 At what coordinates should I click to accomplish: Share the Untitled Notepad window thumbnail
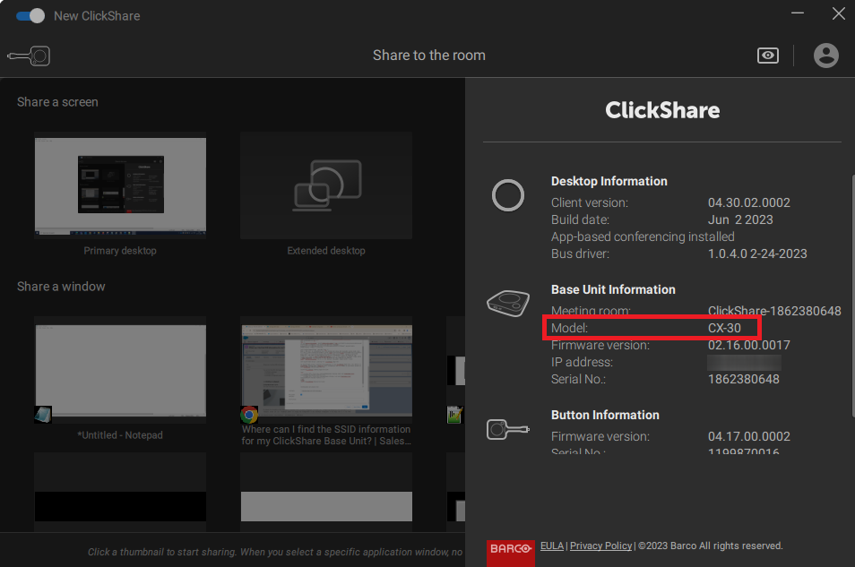point(120,370)
